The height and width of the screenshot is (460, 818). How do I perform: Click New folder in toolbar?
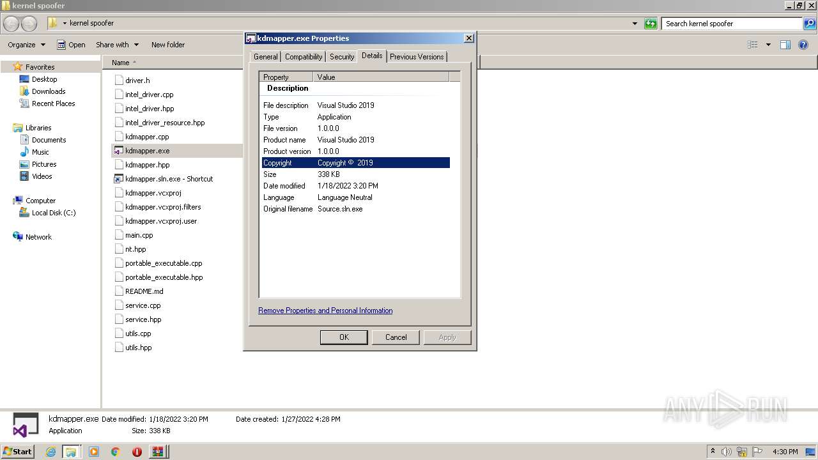tap(168, 45)
